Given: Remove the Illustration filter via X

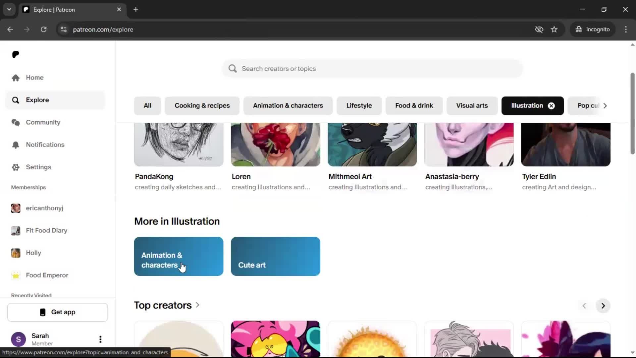Looking at the screenshot, I should click(x=551, y=106).
